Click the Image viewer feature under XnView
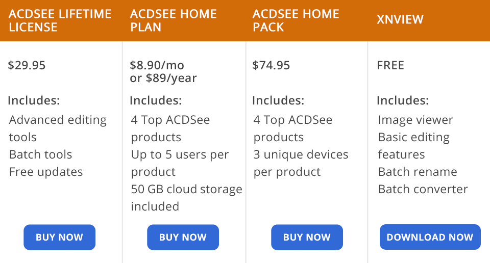Image resolution: width=490 pixels, height=263 pixels. [415, 120]
